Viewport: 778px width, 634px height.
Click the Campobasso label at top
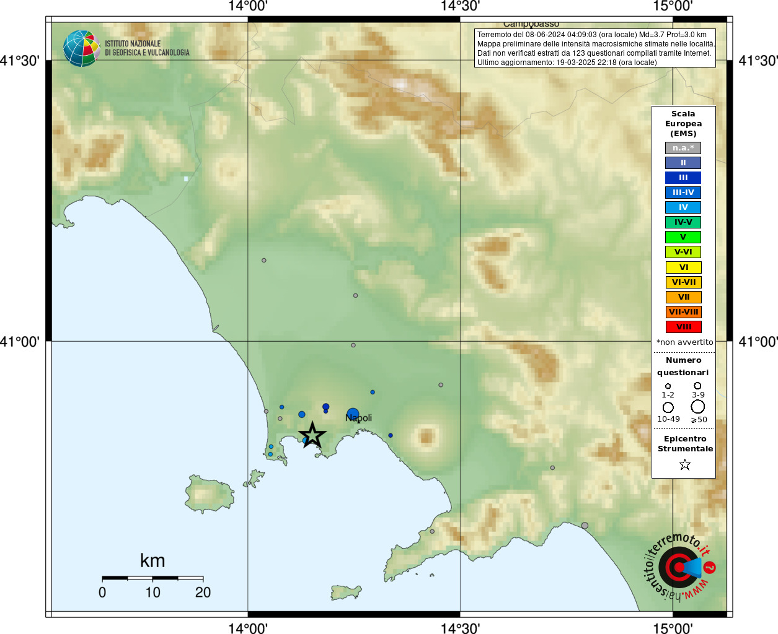(x=531, y=24)
